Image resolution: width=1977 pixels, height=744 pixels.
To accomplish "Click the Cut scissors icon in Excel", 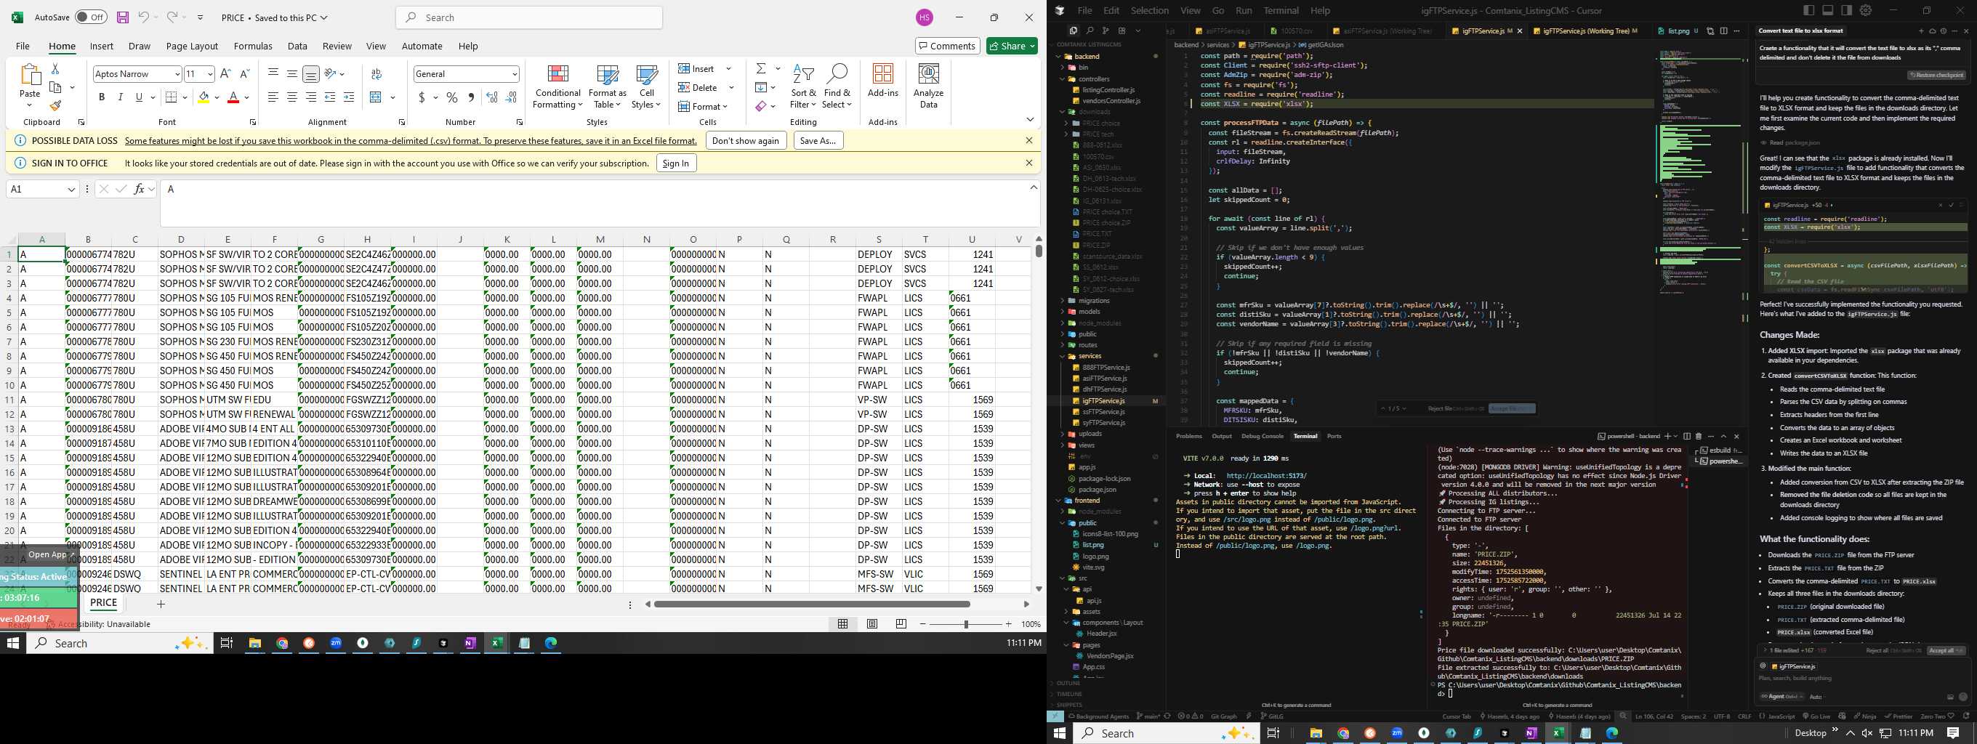I will click(55, 69).
